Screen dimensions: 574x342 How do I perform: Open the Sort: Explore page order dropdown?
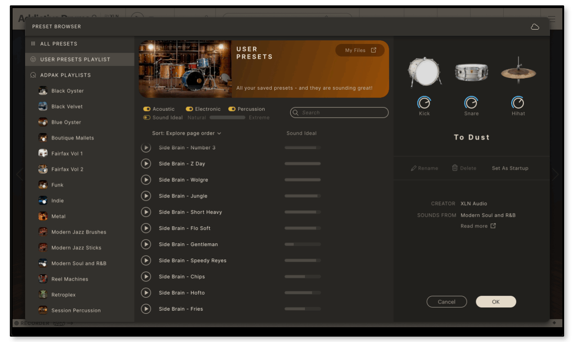(x=187, y=133)
